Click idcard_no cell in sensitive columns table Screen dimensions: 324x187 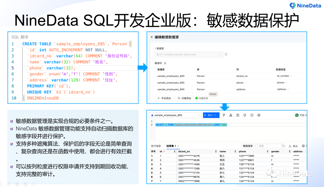point(242,76)
